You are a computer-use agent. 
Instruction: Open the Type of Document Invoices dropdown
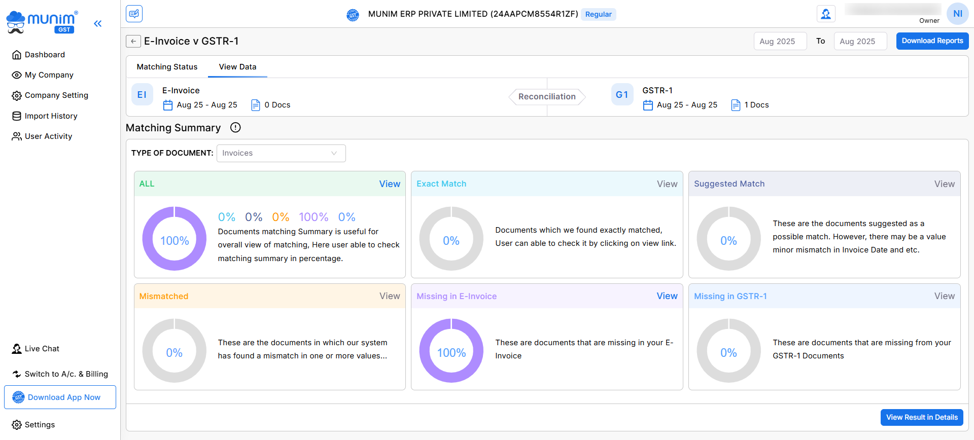(281, 153)
